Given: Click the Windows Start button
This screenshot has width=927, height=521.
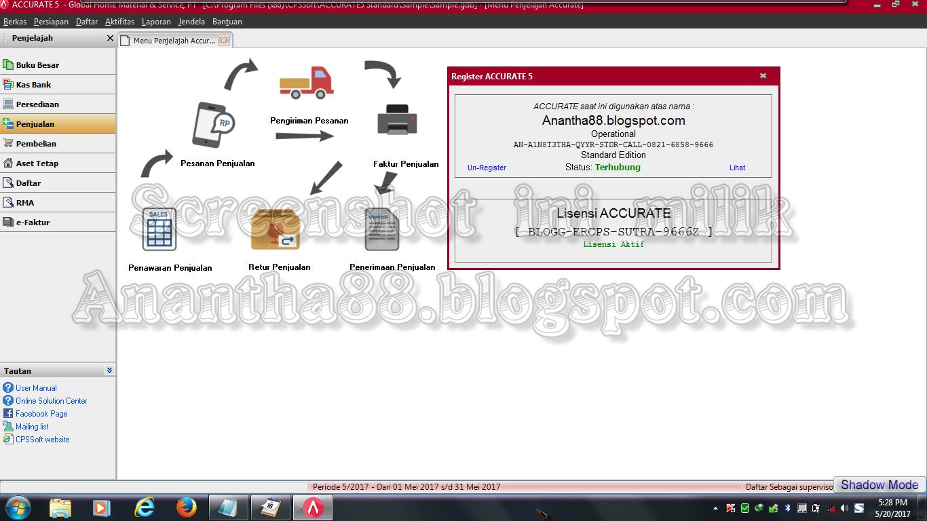Looking at the screenshot, I should pyautogui.click(x=17, y=507).
